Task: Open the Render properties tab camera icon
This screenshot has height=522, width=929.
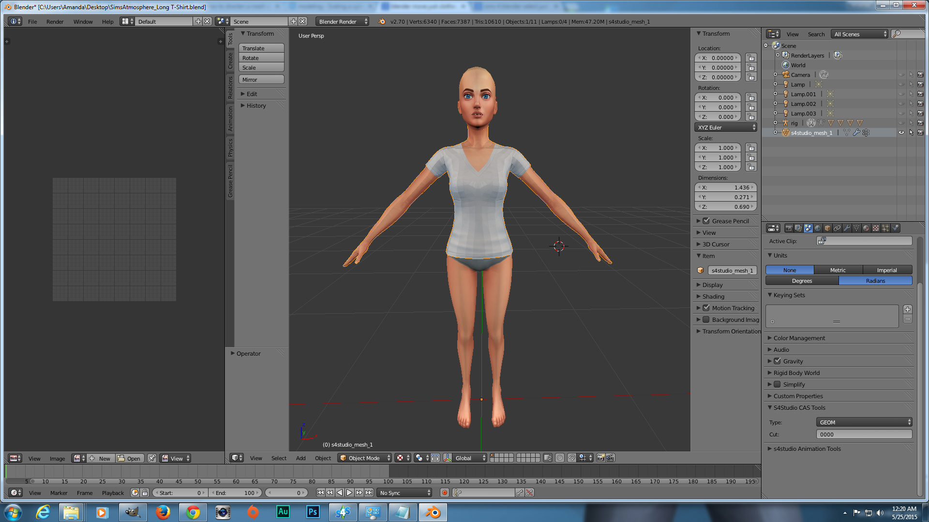Action: tap(789, 228)
